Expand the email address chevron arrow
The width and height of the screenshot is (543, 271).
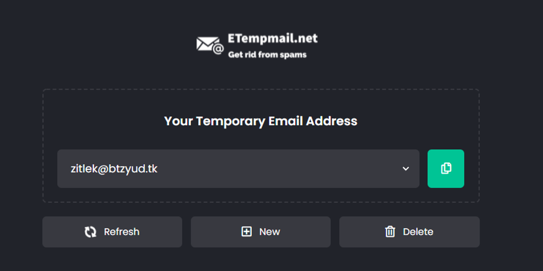[406, 169]
